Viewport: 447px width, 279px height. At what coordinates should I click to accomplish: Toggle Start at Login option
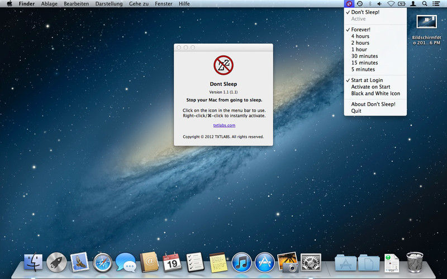click(x=375, y=80)
